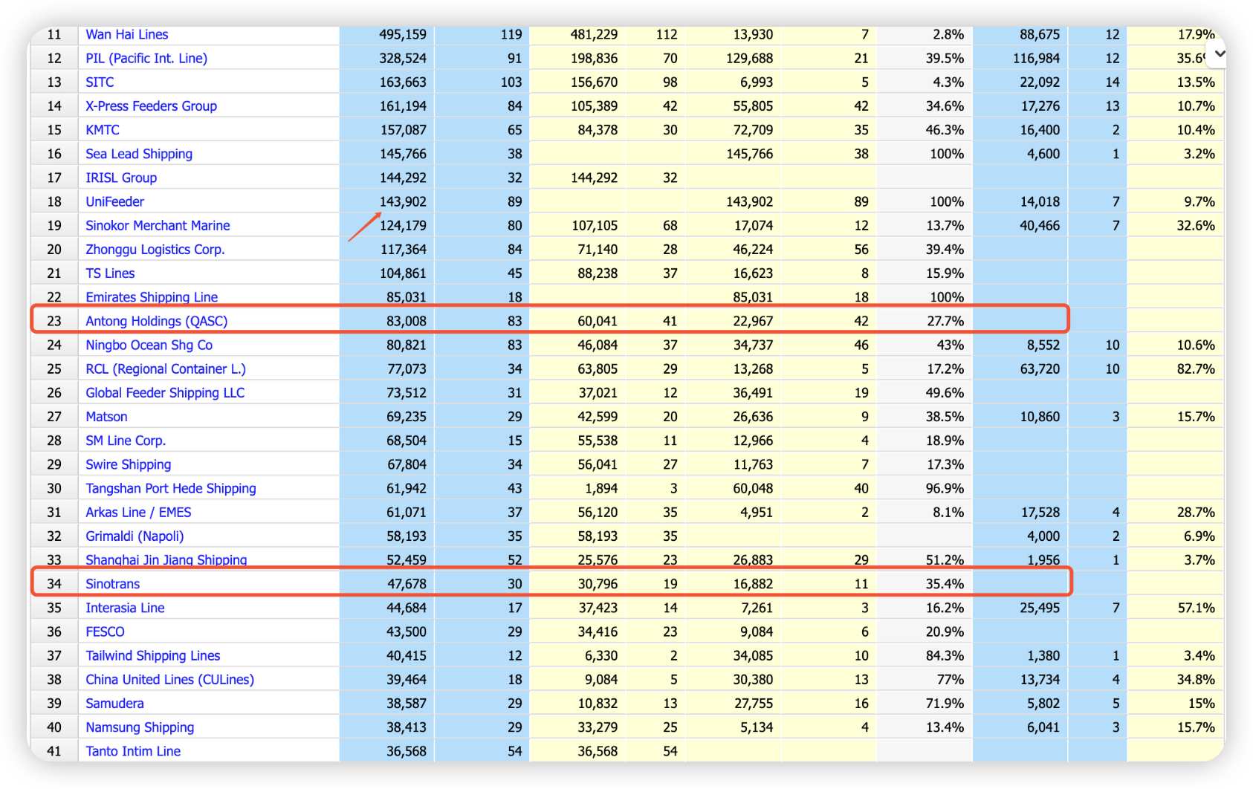Select Matson orderbook value 10,860
This screenshot has height=789, width=1253.
pos(1040,416)
